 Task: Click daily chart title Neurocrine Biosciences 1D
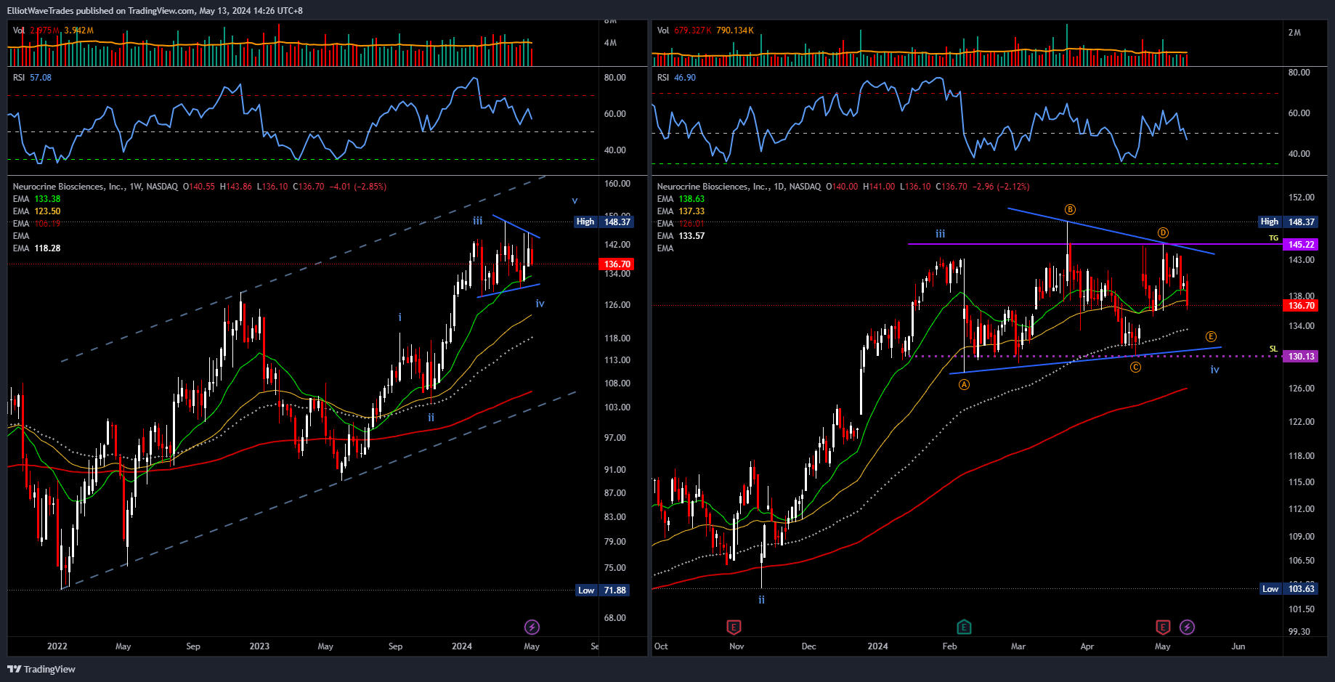click(739, 187)
